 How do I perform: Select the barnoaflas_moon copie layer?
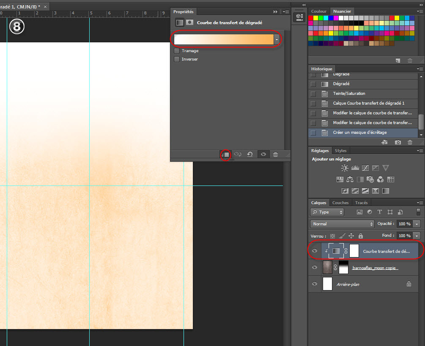[375, 268]
